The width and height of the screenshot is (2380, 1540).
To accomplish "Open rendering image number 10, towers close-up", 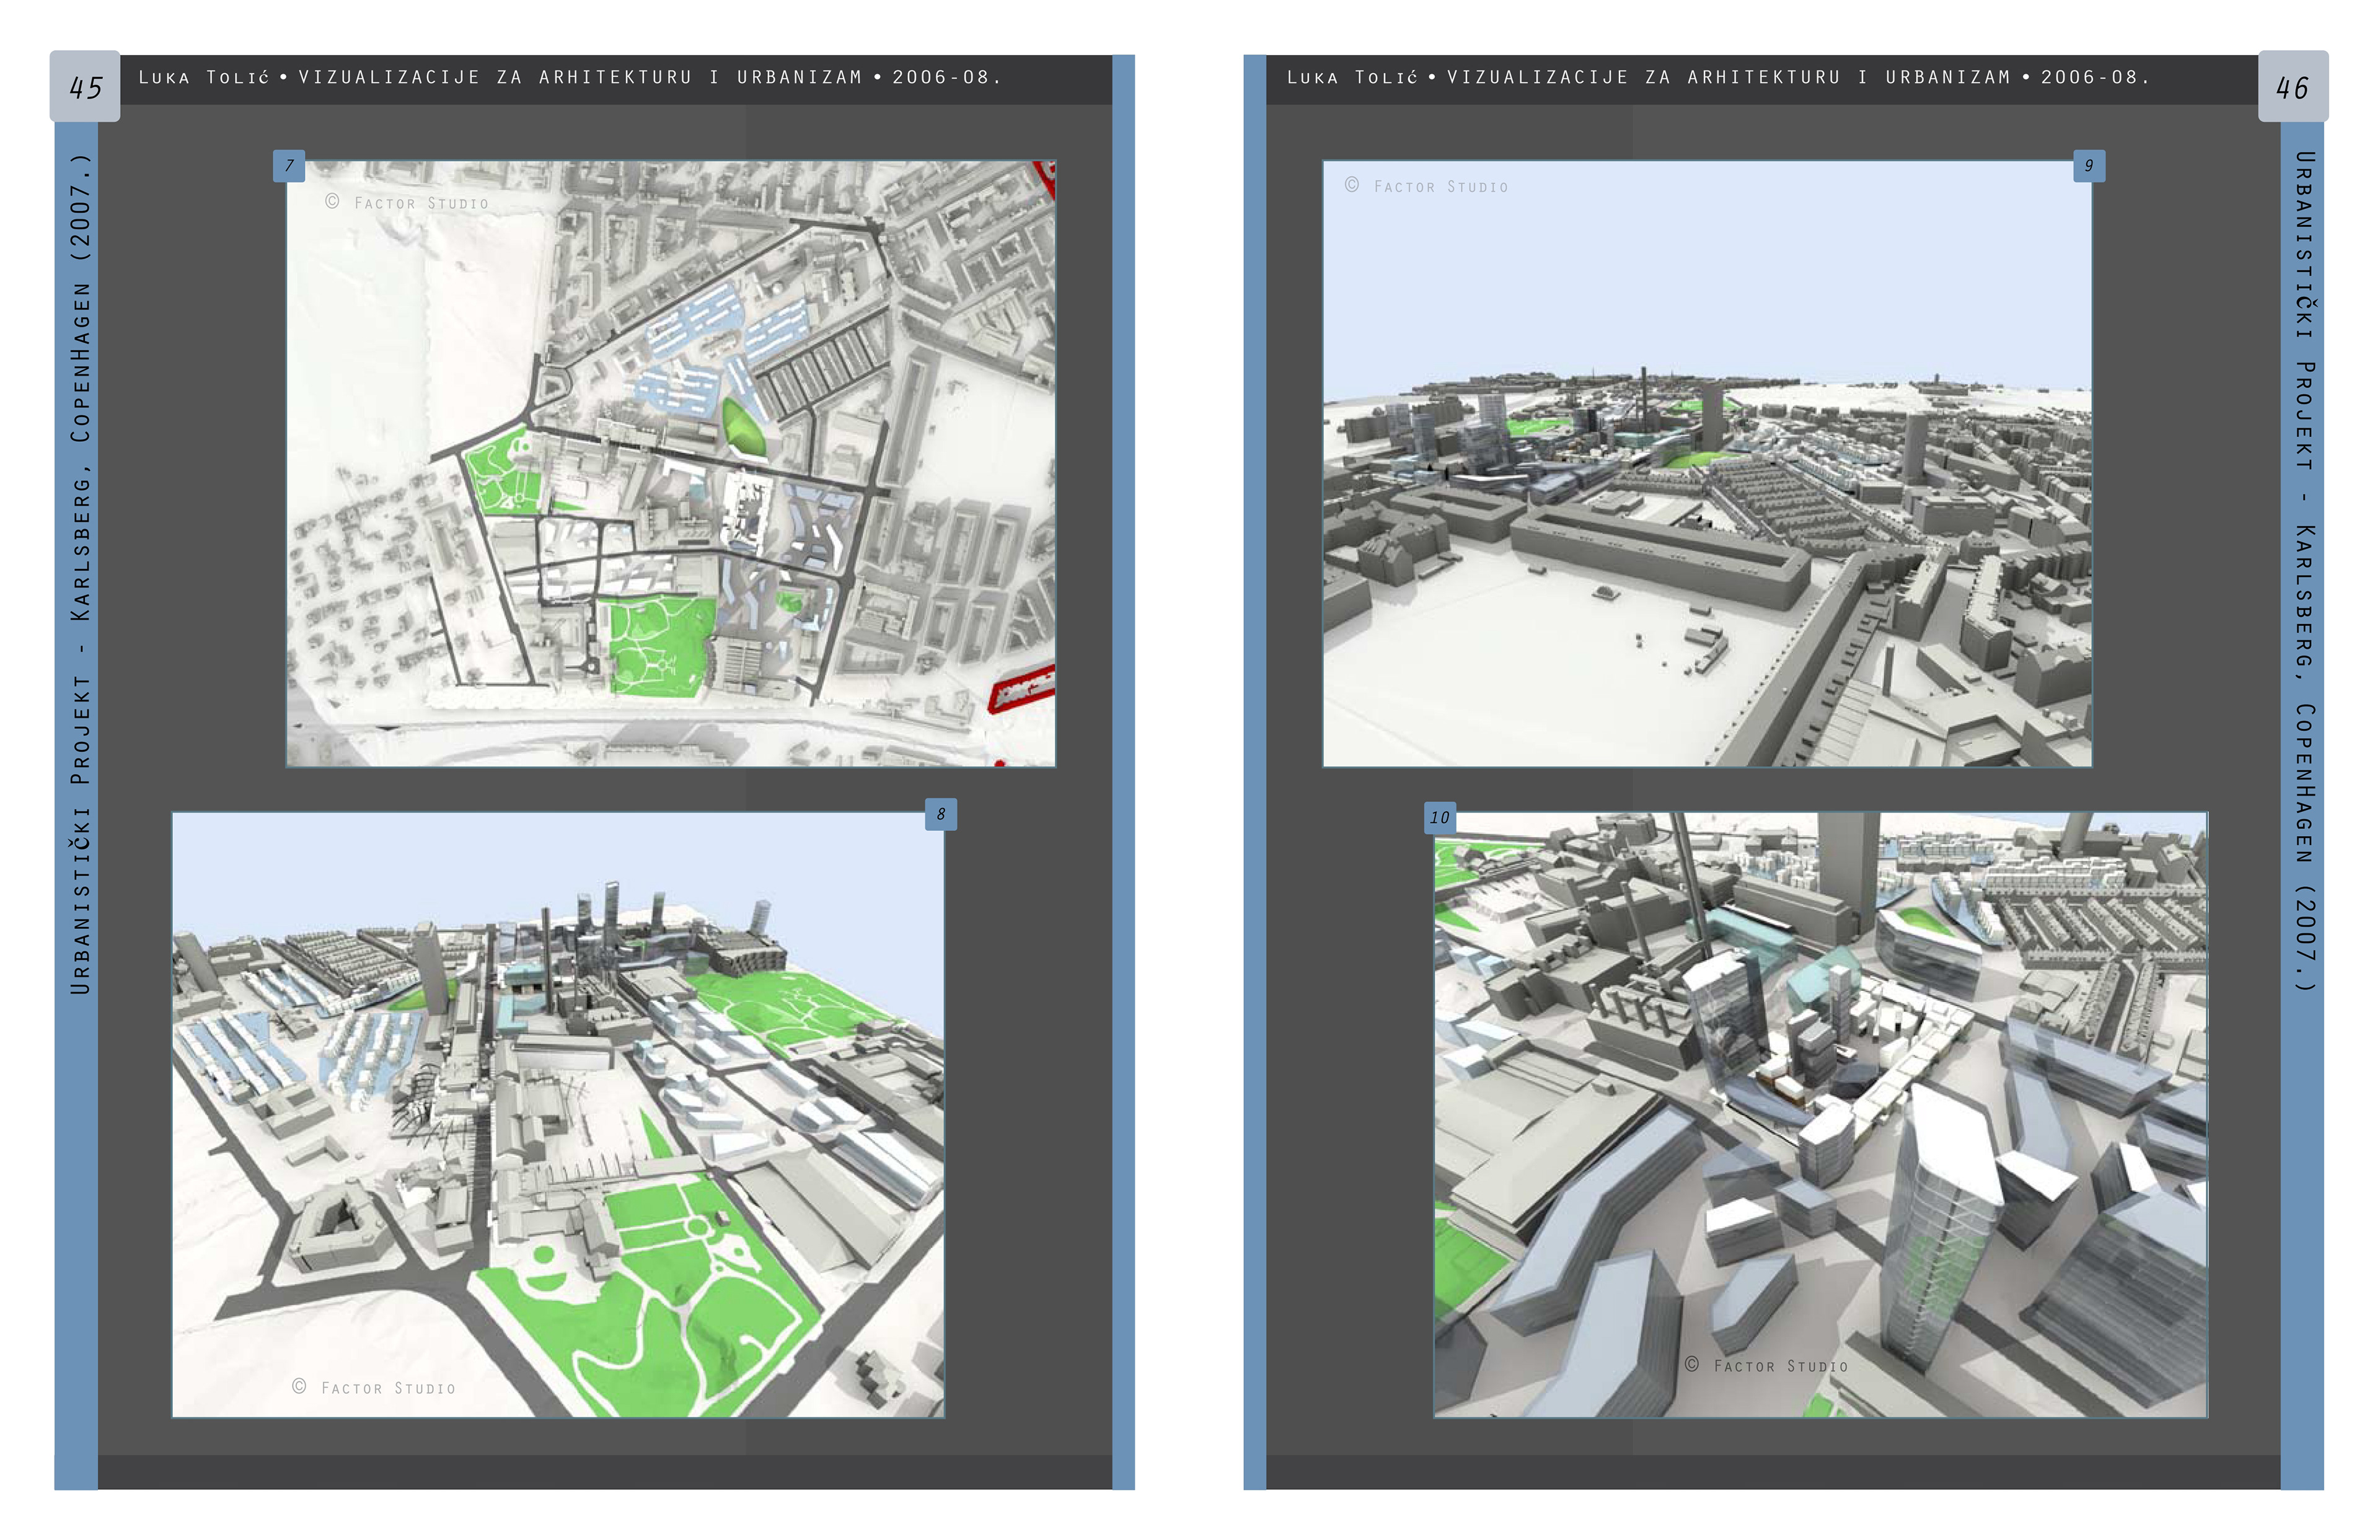I will click(1821, 1114).
